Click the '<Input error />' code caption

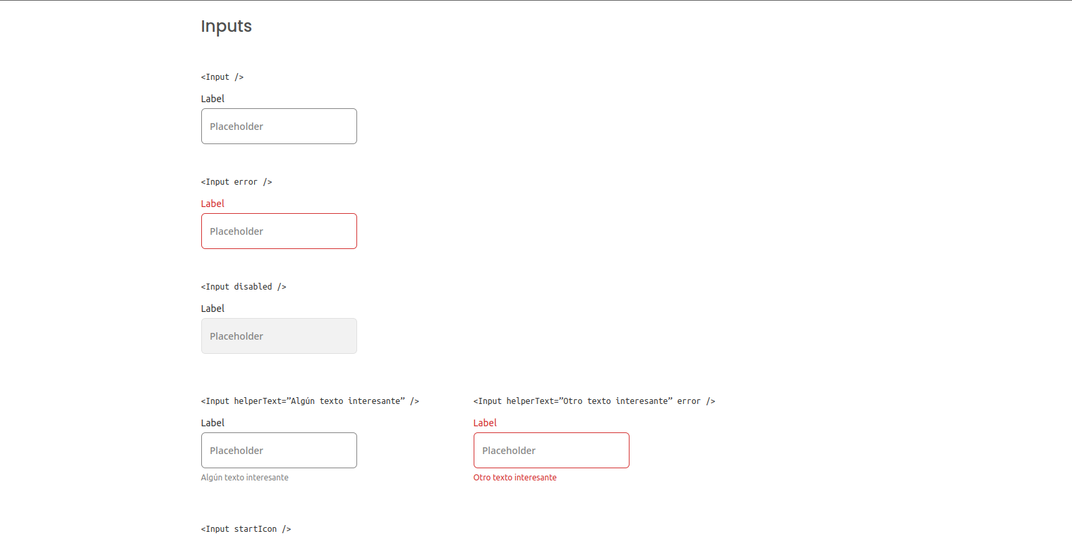click(236, 182)
